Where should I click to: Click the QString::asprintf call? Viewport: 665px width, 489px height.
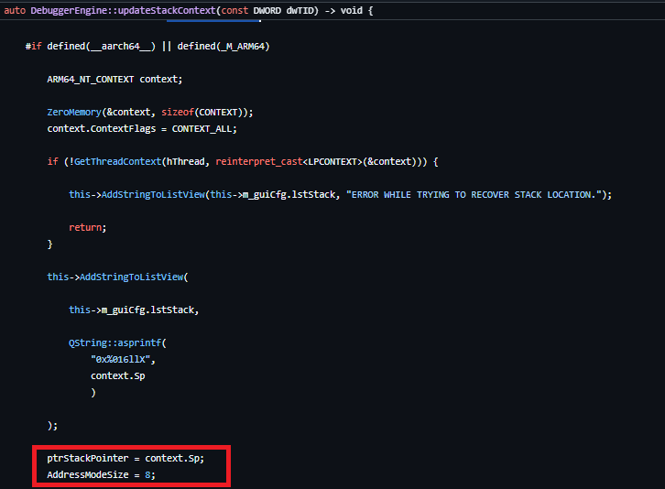click(x=117, y=342)
